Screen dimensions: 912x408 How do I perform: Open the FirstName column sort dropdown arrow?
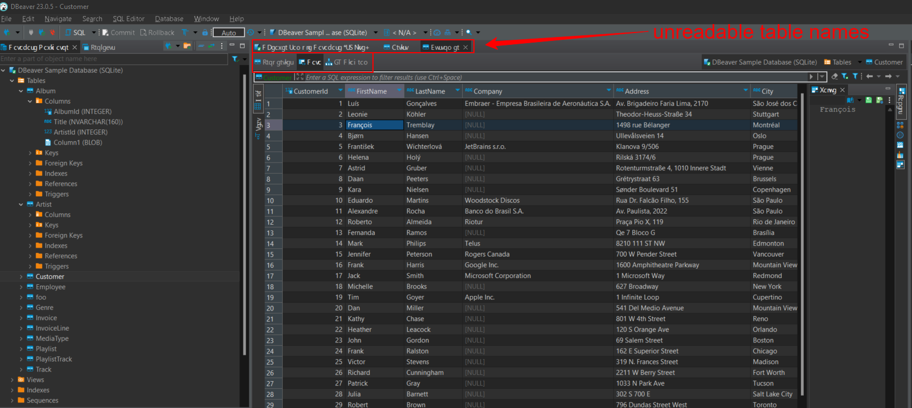pos(399,90)
